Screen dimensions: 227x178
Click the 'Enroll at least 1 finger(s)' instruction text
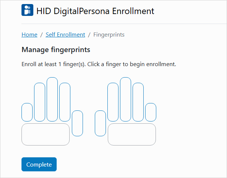coord(99,64)
